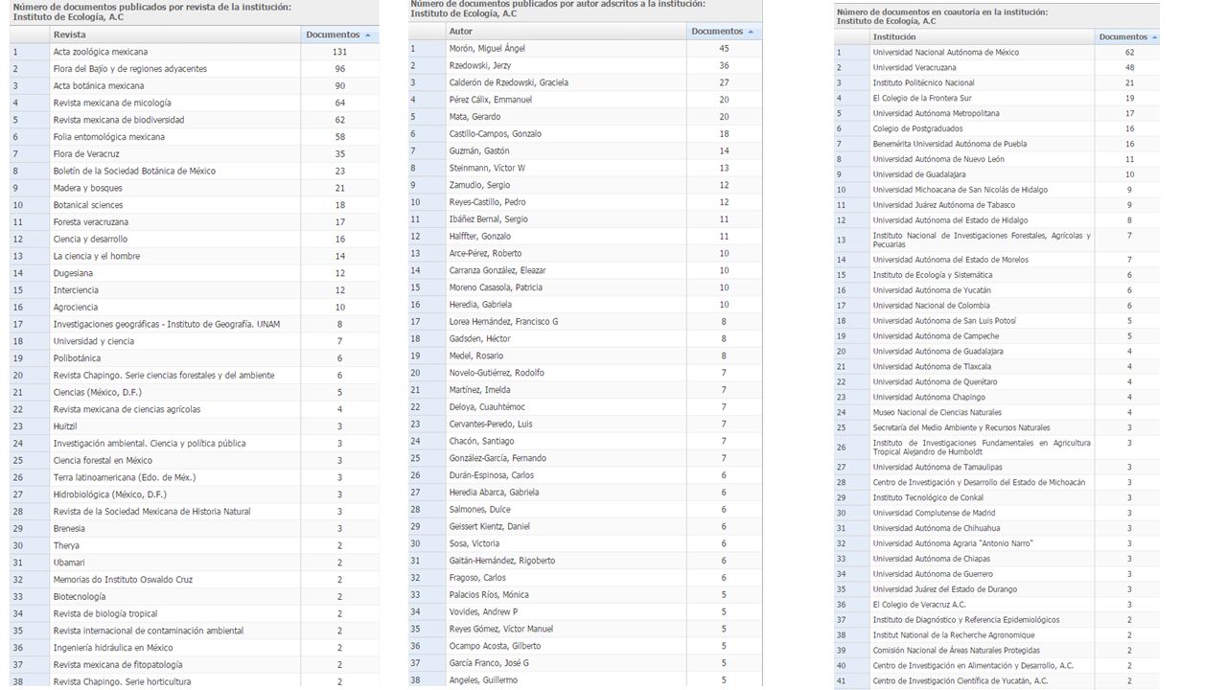This screenshot has width=1227, height=690.
Task: Select Universidad Autónoma de Yucatán
Action: (x=997, y=290)
